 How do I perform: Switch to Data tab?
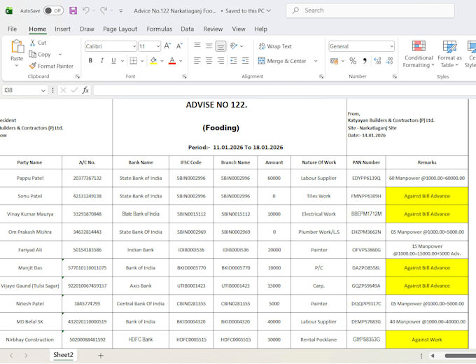point(188,29)
